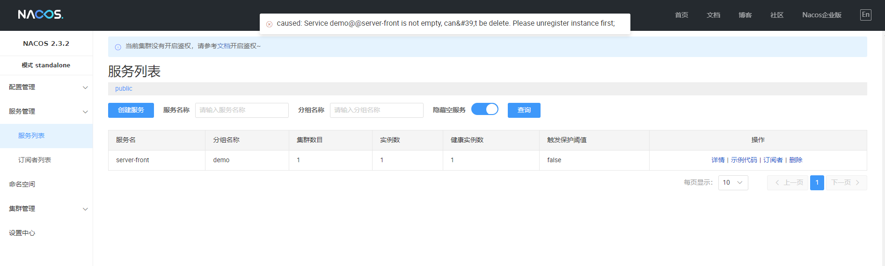Click the error icon in the notification
The image size is (885, 266).
(x=269, y=24)
